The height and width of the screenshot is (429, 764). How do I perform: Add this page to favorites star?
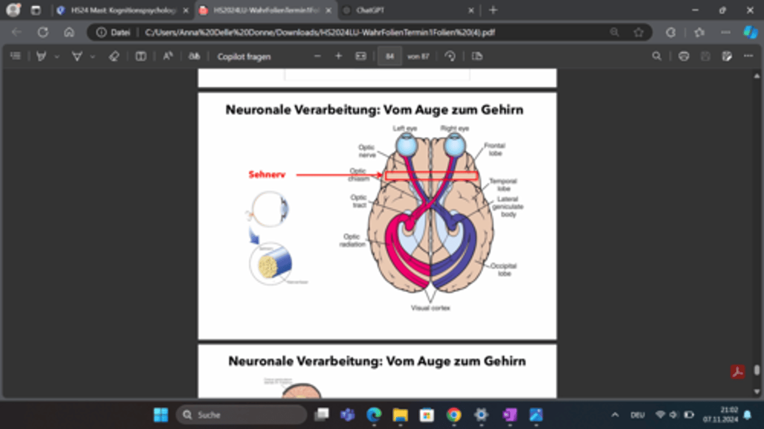point(638,32)
